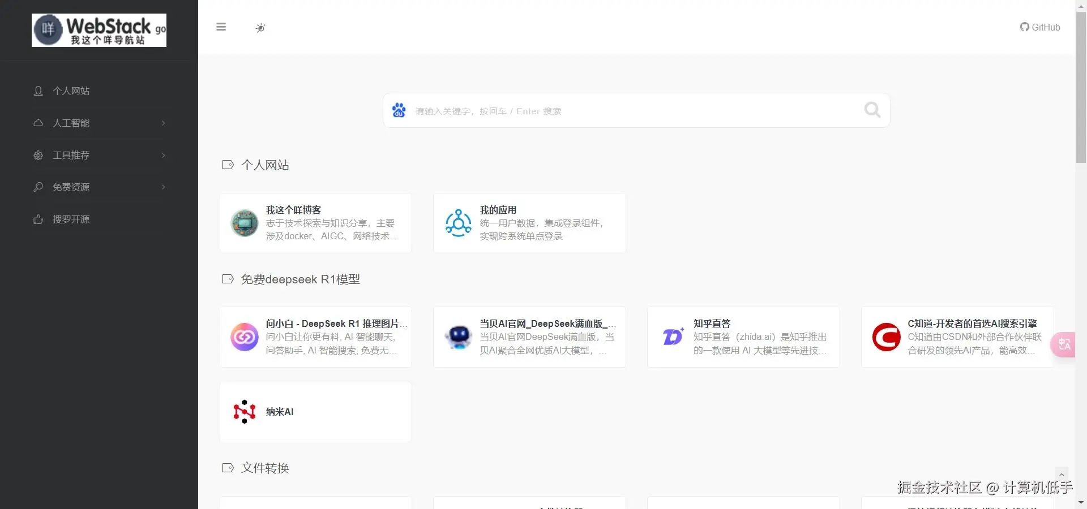Expand the 免费资源 chevron arrow

164,187
